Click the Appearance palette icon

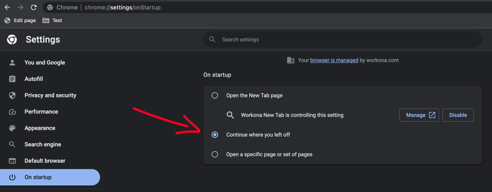click(x=12, y=128)
